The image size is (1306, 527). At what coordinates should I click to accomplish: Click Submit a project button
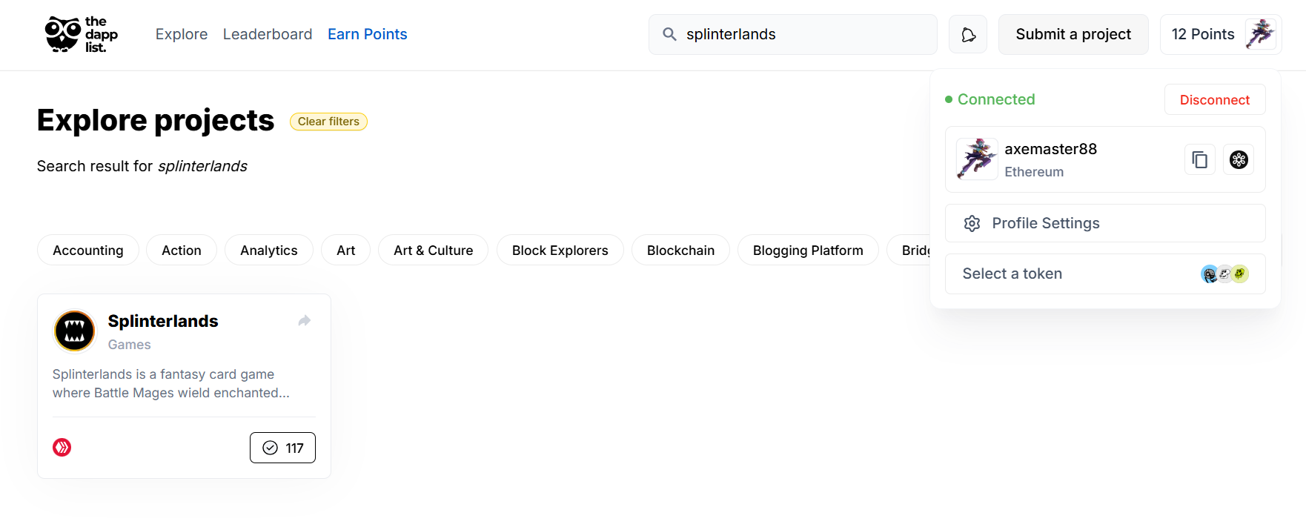1073,35
